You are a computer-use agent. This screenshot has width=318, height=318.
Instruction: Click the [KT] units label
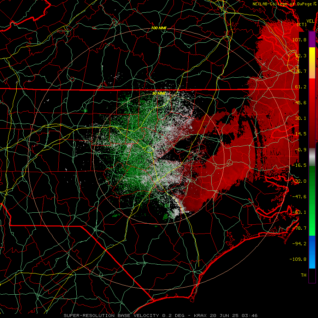302,24
